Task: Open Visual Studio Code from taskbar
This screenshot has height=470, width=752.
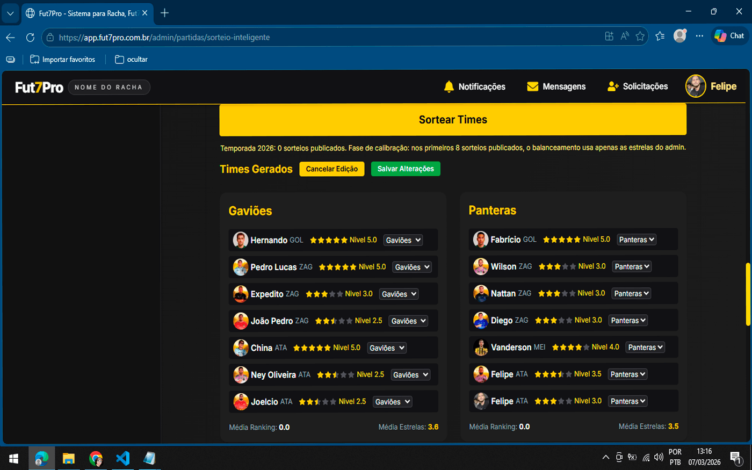Action: [122, 458]
